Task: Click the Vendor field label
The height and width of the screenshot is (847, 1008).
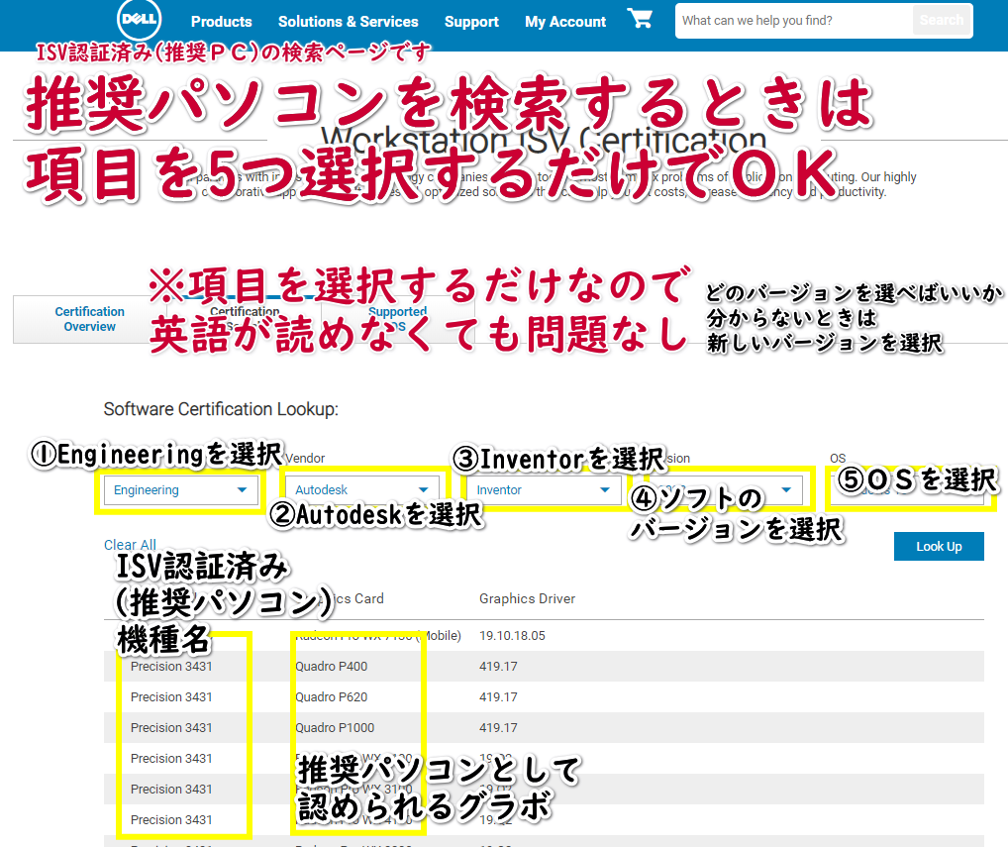Action: 305,458
